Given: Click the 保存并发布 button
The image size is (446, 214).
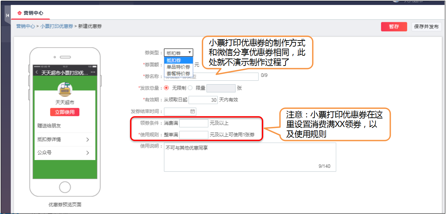Looking at the screenshot, I should 426,26.
